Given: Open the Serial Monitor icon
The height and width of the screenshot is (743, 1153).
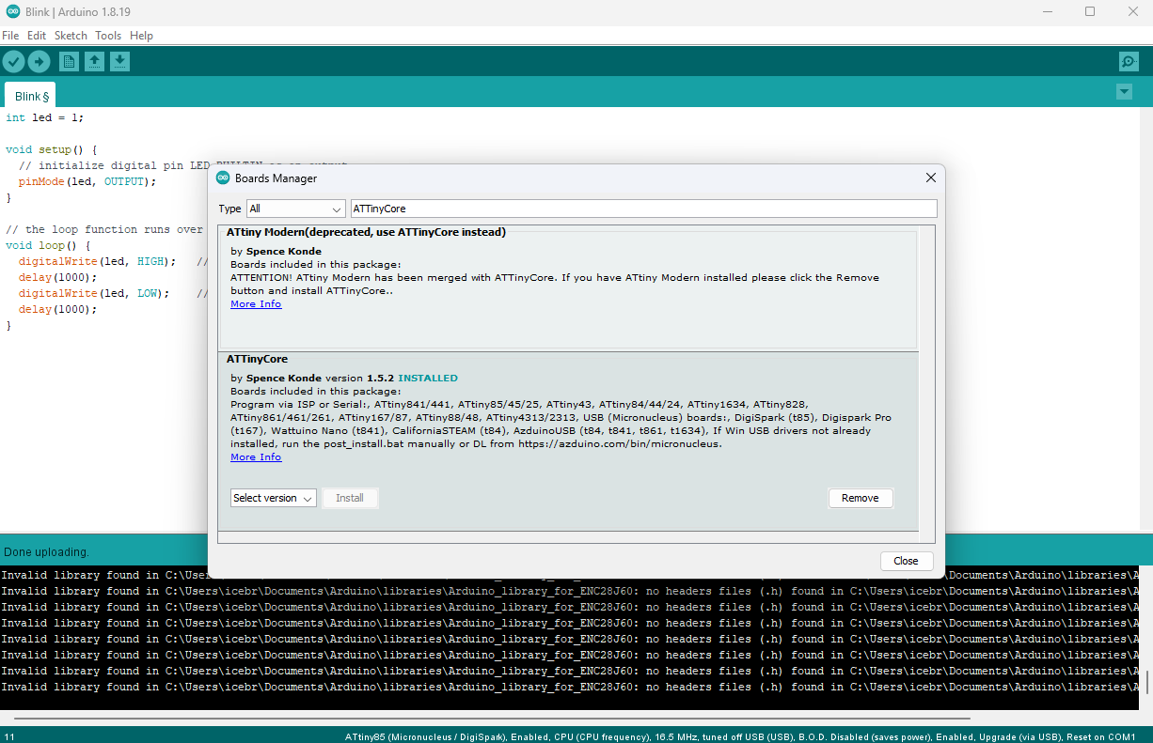Looking at the screenshot, I should point(1129,62).
